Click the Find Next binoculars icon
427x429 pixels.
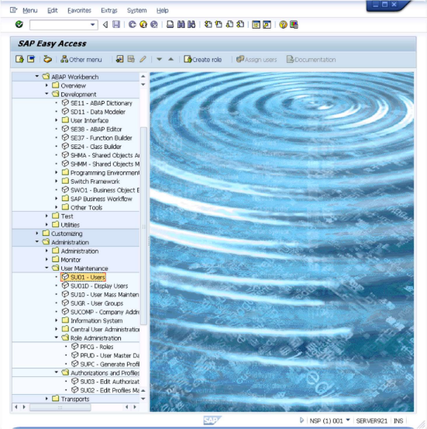(x=191, y=25)
